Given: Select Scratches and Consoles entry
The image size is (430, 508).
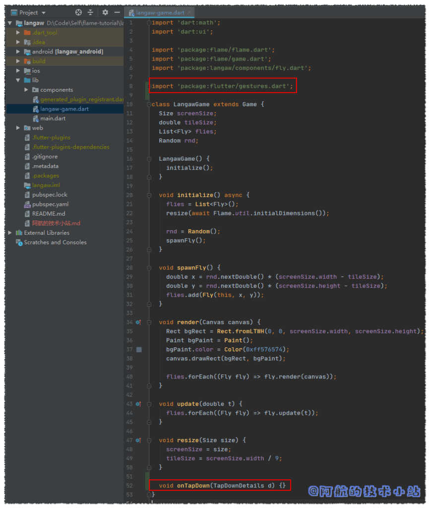Looking at the screenshot, I should 55,243.
